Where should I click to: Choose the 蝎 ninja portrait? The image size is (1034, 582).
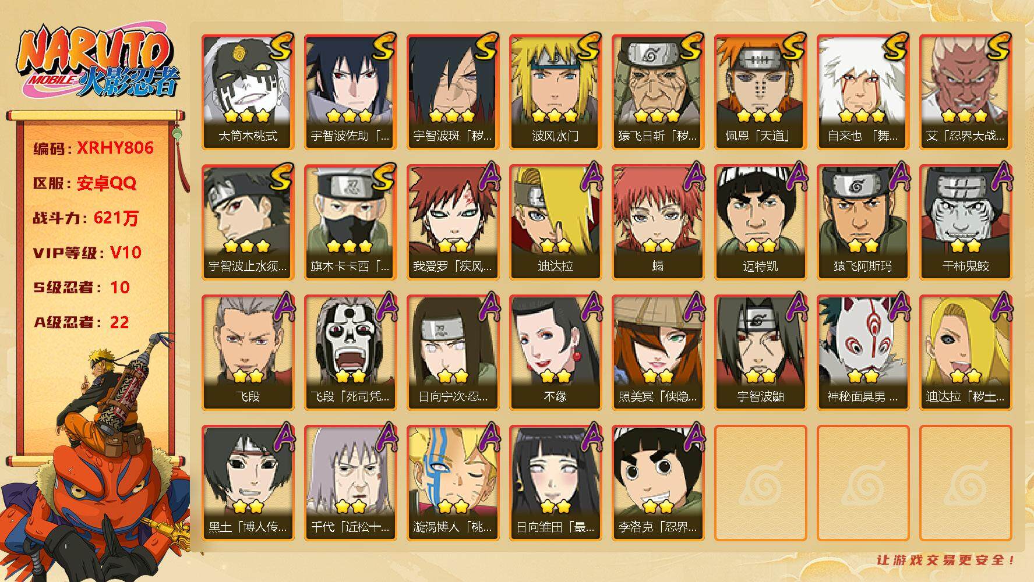click(658, 222)
